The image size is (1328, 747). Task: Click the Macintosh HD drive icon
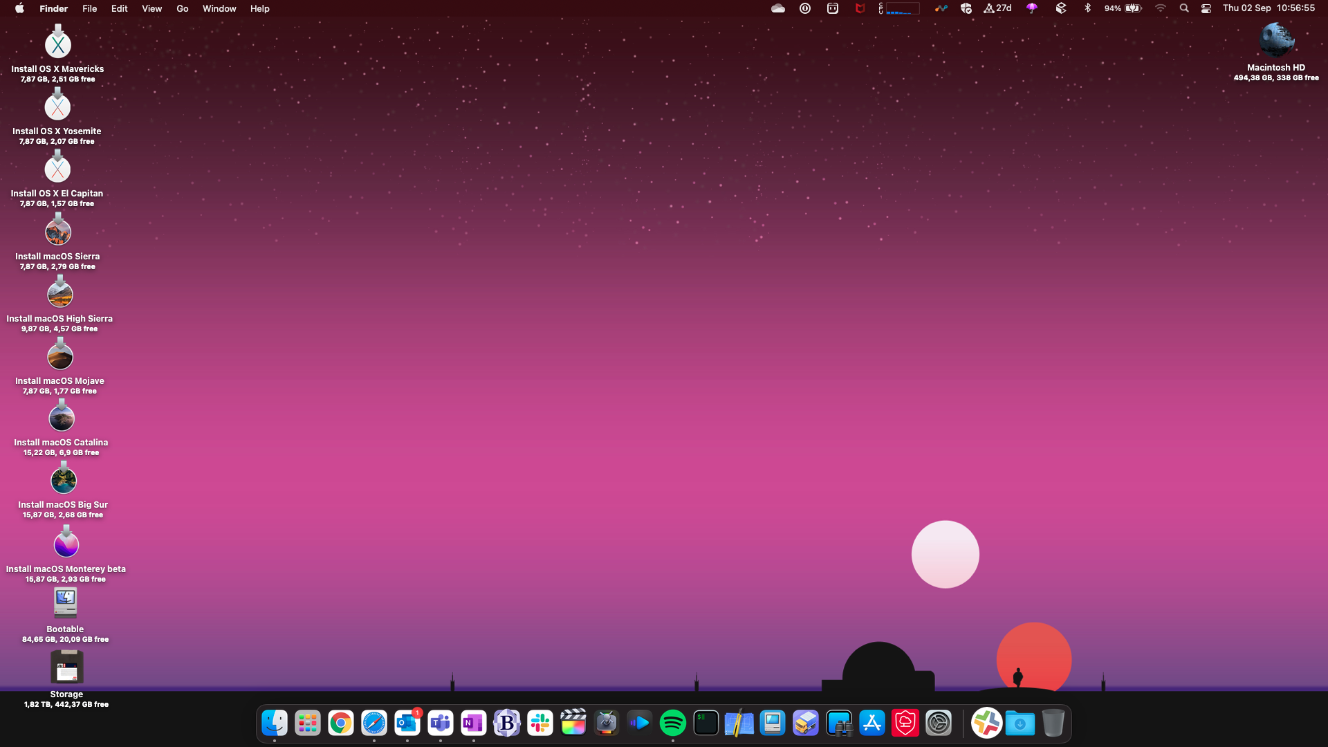(x=1275, y=40)
